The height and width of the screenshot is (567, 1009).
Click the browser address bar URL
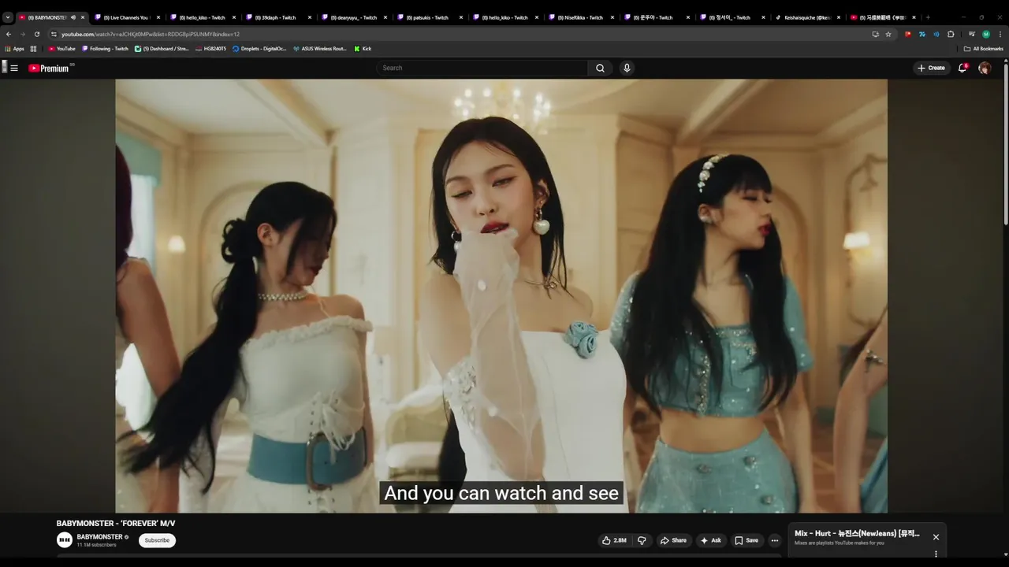pyautogui.click(x=150, y=34)
